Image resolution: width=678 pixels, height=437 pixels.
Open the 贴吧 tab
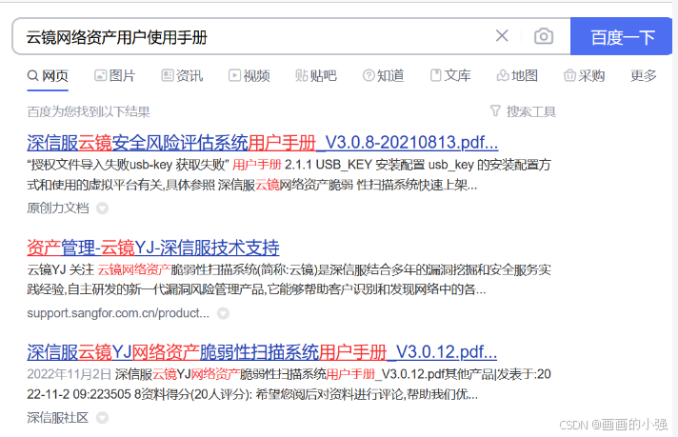coord(316,76)
